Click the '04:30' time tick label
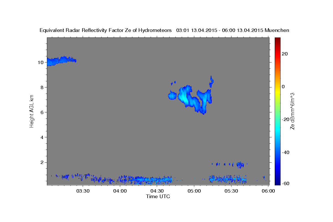The height and width of the screenshot is (222, 333). click(x=157, y=191)
